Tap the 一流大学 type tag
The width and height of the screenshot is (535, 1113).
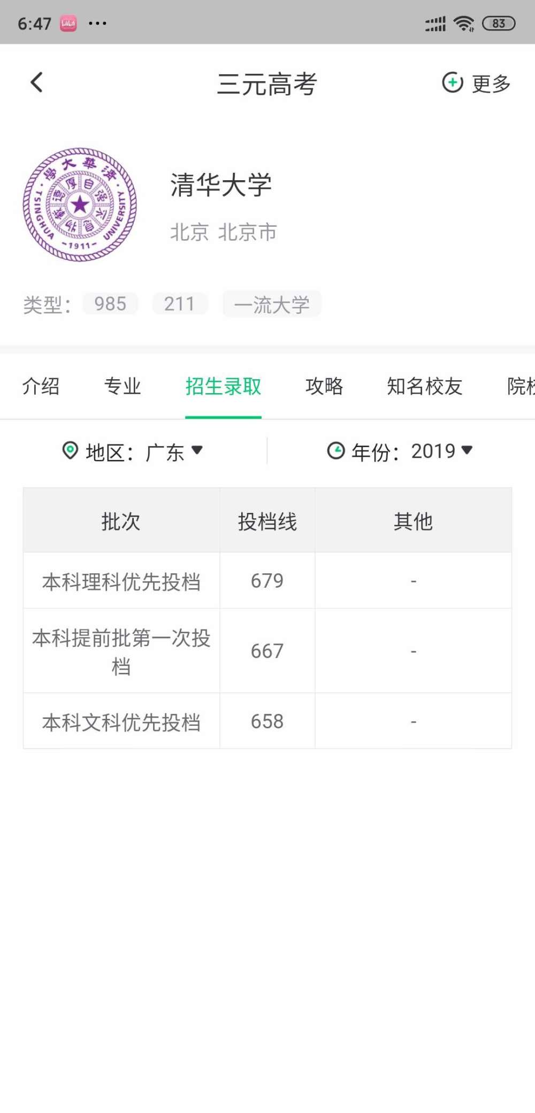point(272,304)
